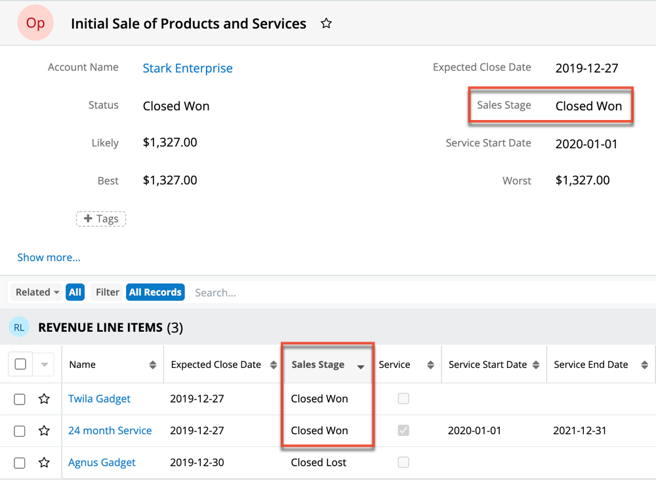Open the Stark Enterprise account link

[x=188, y=68]
